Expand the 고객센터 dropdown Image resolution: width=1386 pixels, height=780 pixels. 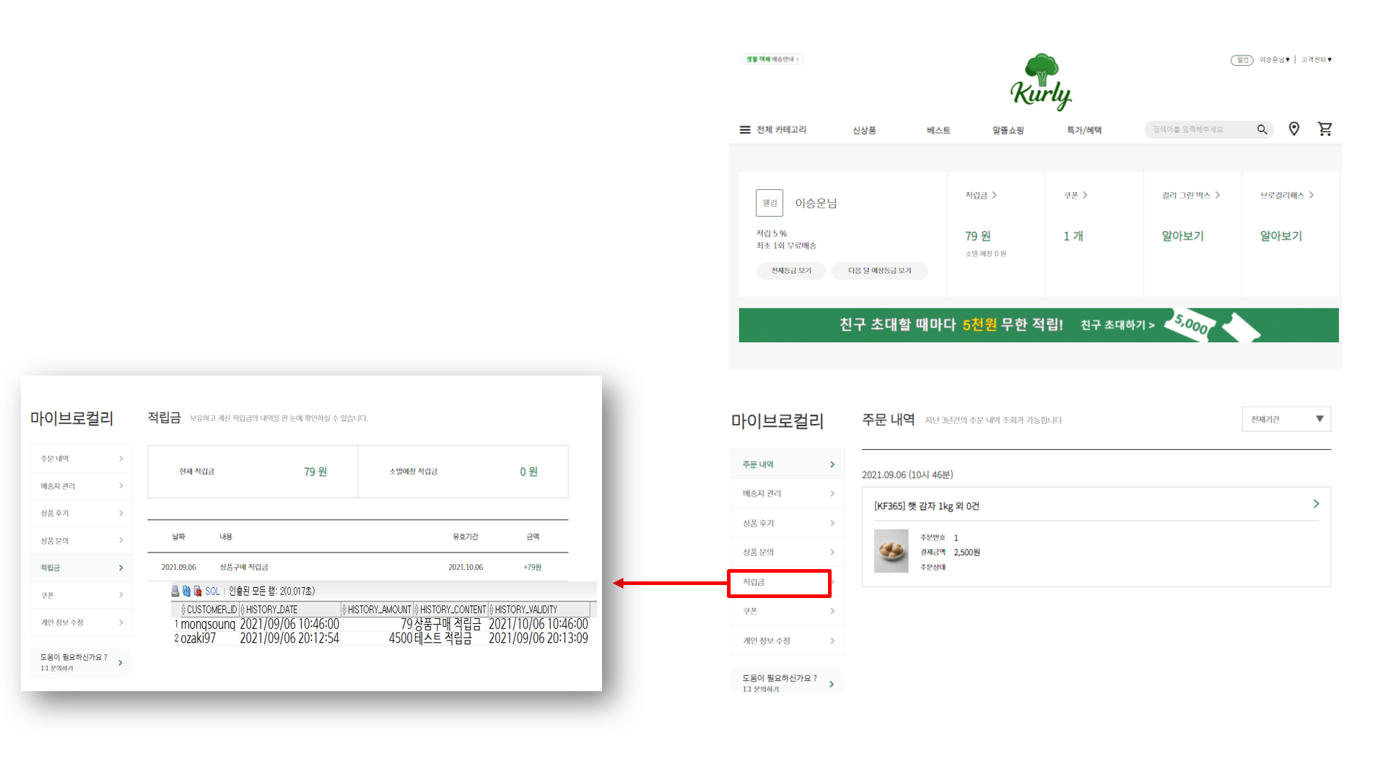1317,59
